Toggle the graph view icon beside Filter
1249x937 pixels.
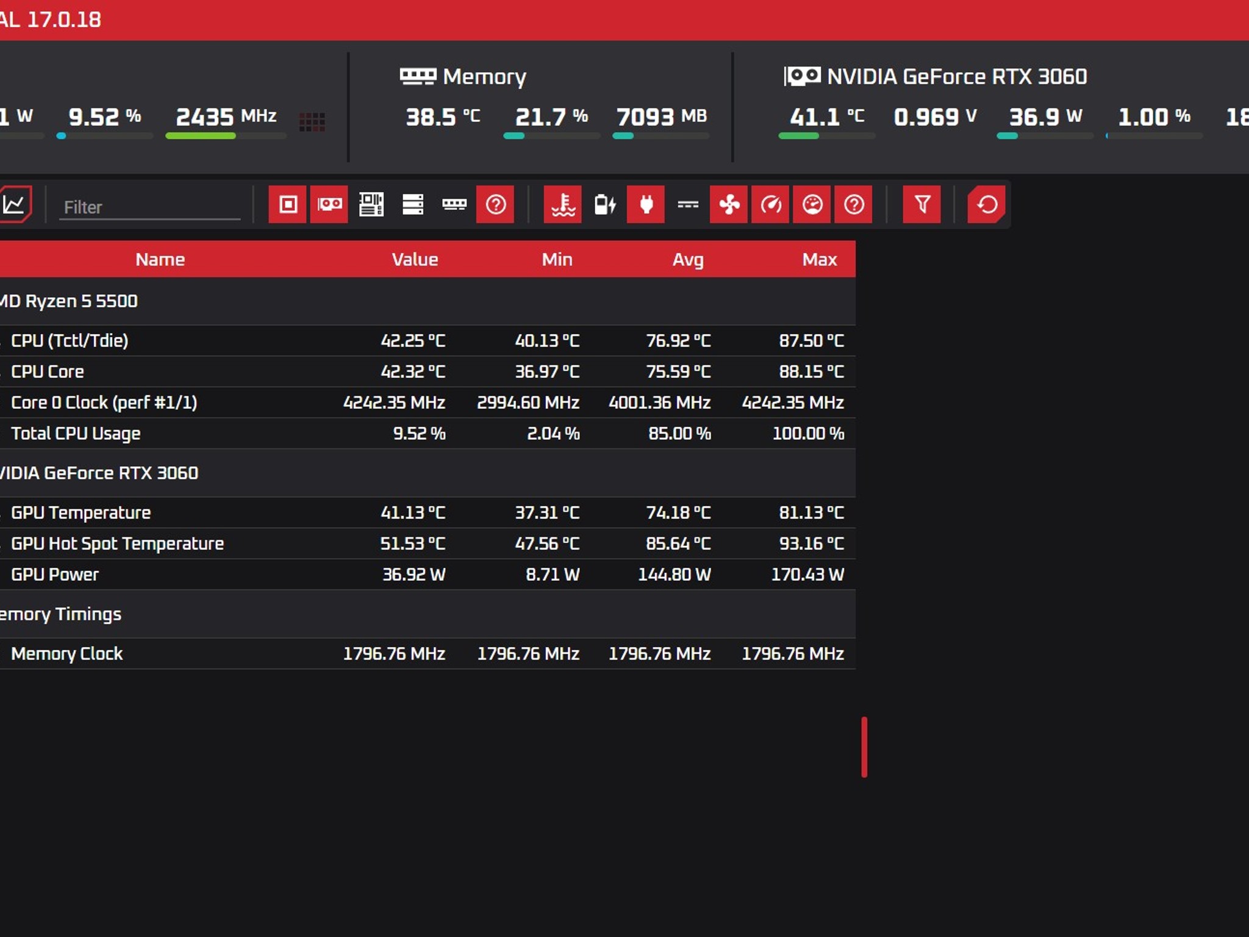point(14,204)
